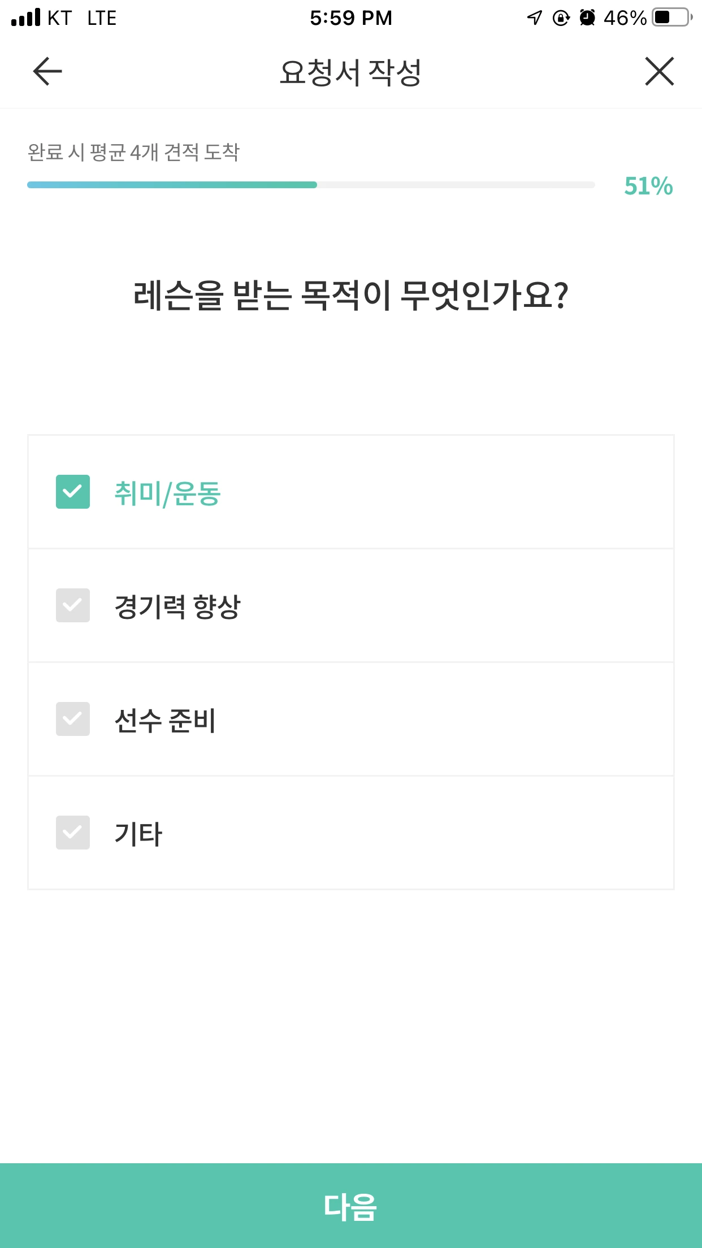
Task: Tap the 완료 시 평균 4개 견적 도착 text
Action: [x=134, y=152]
